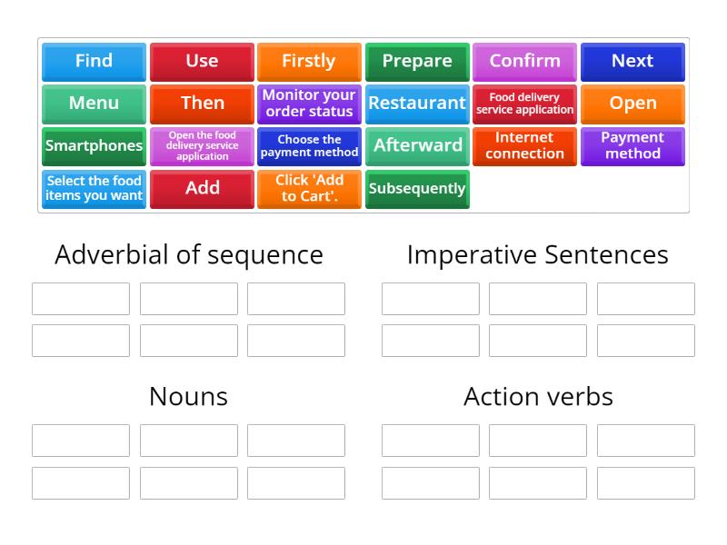The width and height of the screenshot is (727, 545).
Task: Click the 'Choose the payment method' tile
Action: (x=309, y=145)
